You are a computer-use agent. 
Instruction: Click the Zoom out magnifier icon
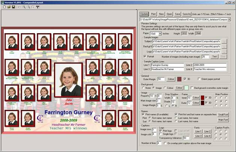(29, 7)
